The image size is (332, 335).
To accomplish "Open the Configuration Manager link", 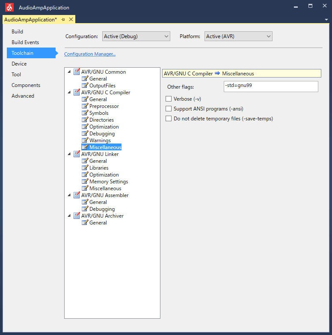I will pos(90,54).
